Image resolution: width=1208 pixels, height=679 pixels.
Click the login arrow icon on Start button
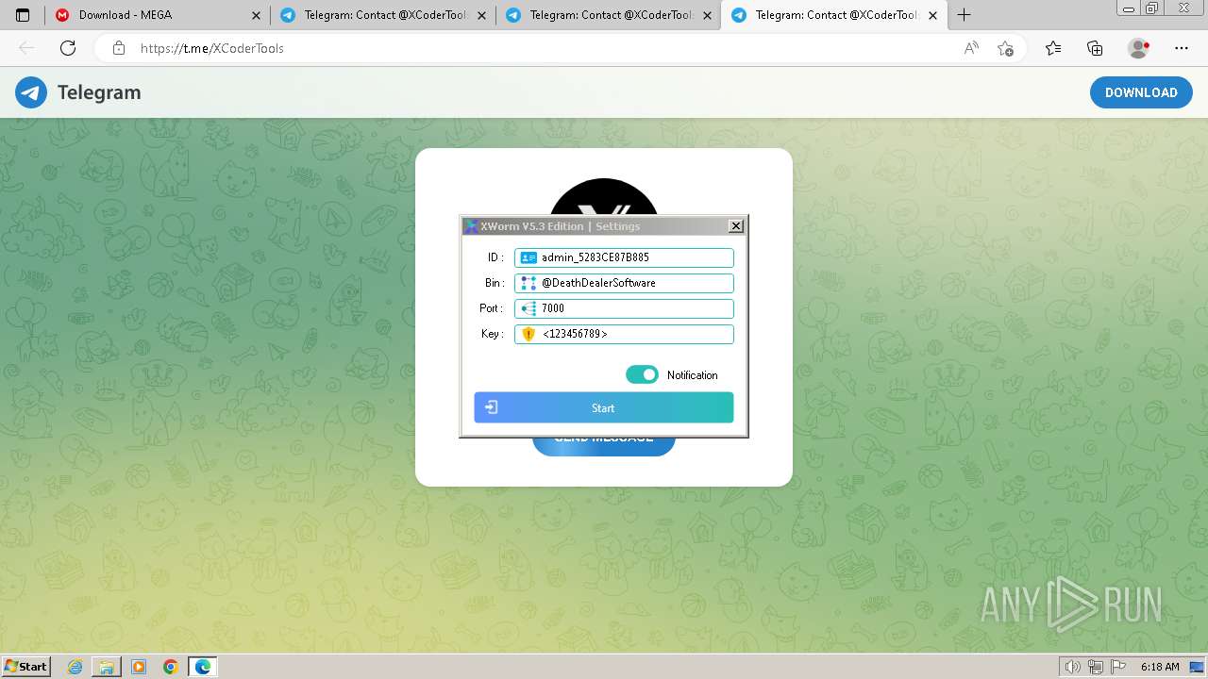point(491,407)
